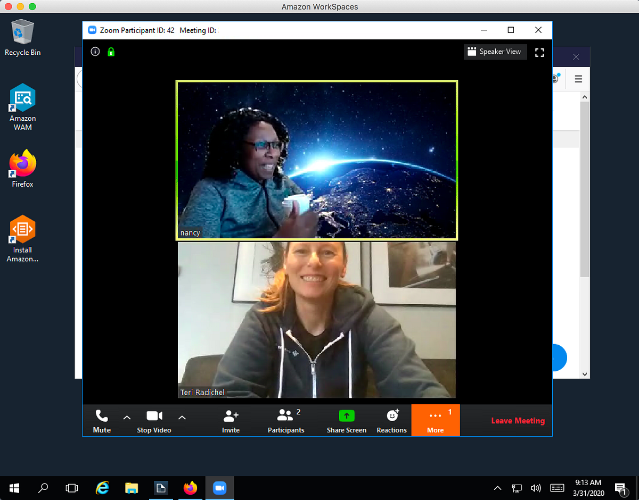Switch to Firefox from taskbar
The image size is (639, 500).
(x=190, y=488)
